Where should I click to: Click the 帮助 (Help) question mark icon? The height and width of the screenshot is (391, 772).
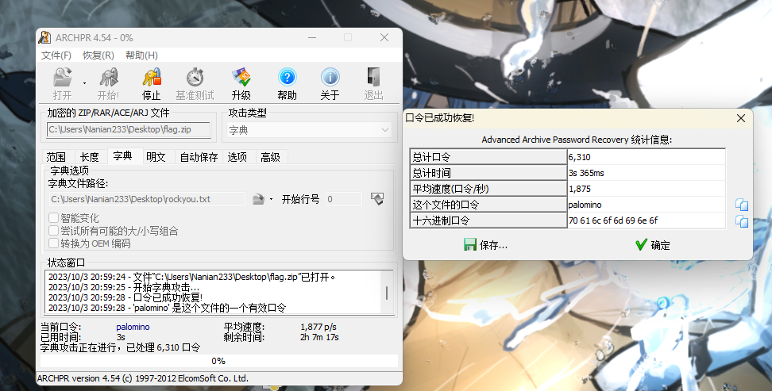287,78
